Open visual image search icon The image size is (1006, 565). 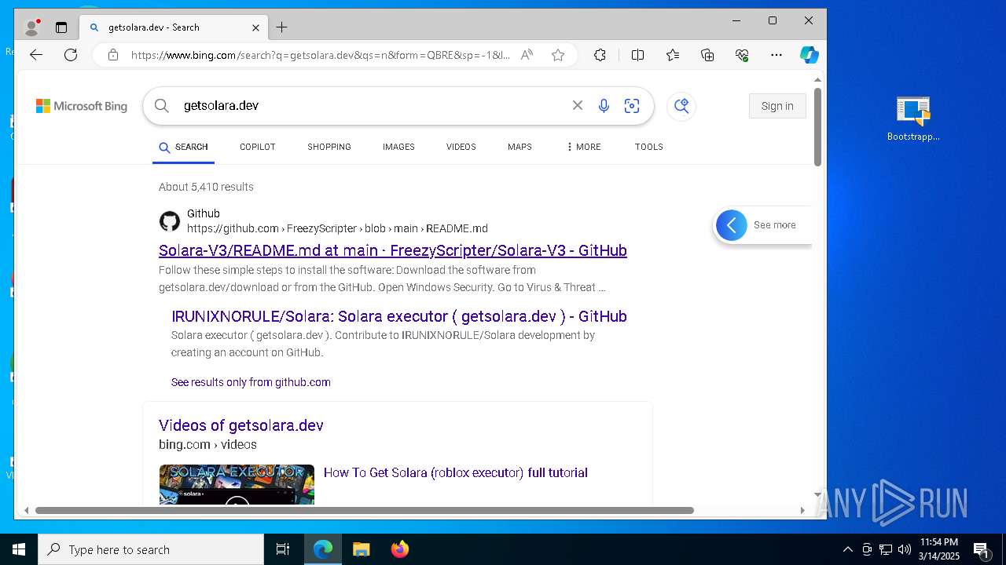pyautogui.click(x=632, y=106)
